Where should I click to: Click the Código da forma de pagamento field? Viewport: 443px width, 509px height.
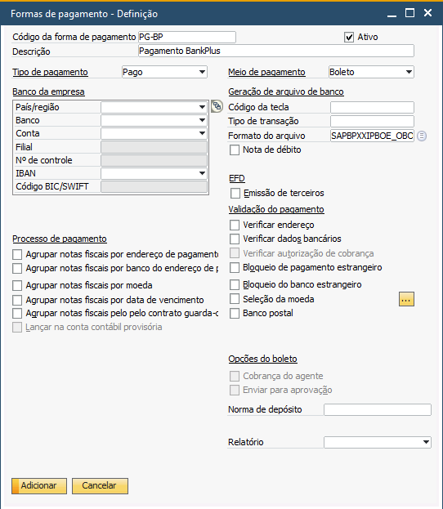(187, 37)
